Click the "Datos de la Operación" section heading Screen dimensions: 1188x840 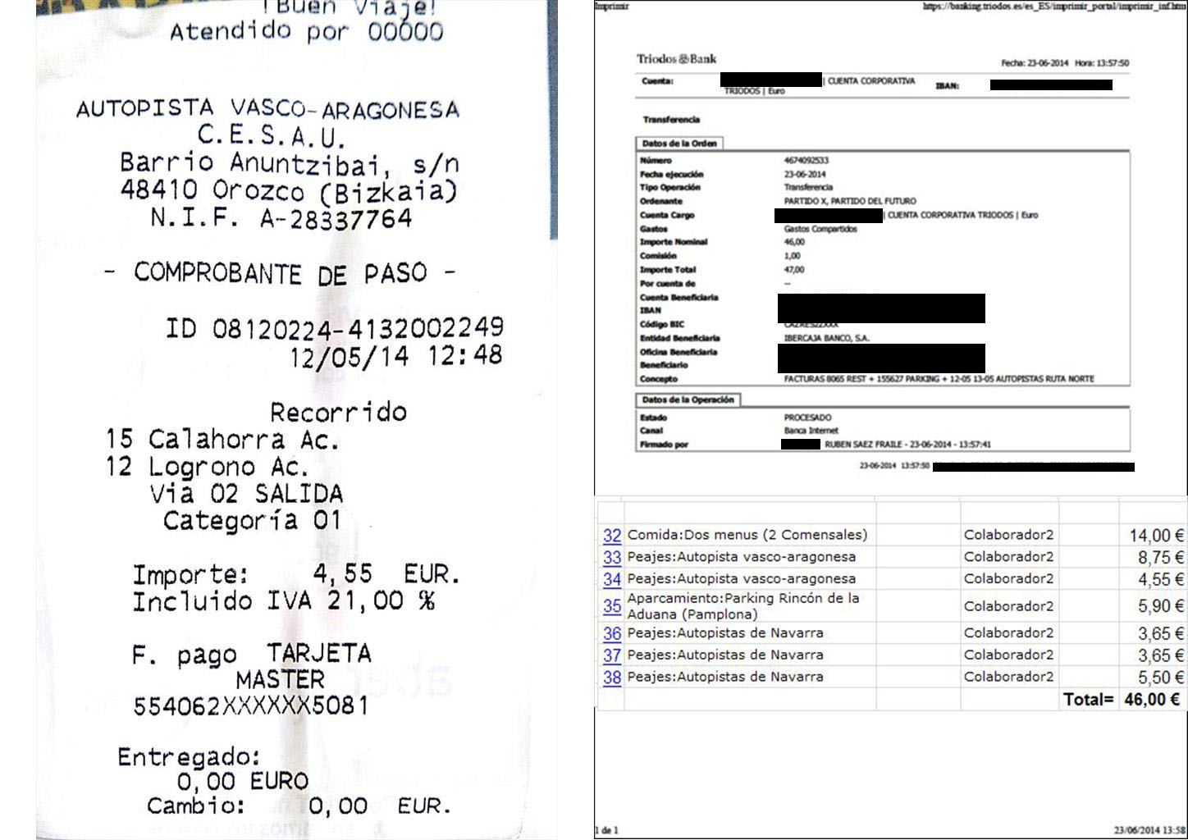coord(688,400)
